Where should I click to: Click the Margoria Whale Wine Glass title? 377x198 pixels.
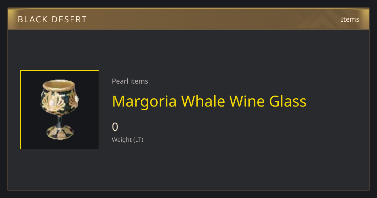coord(209,102)
